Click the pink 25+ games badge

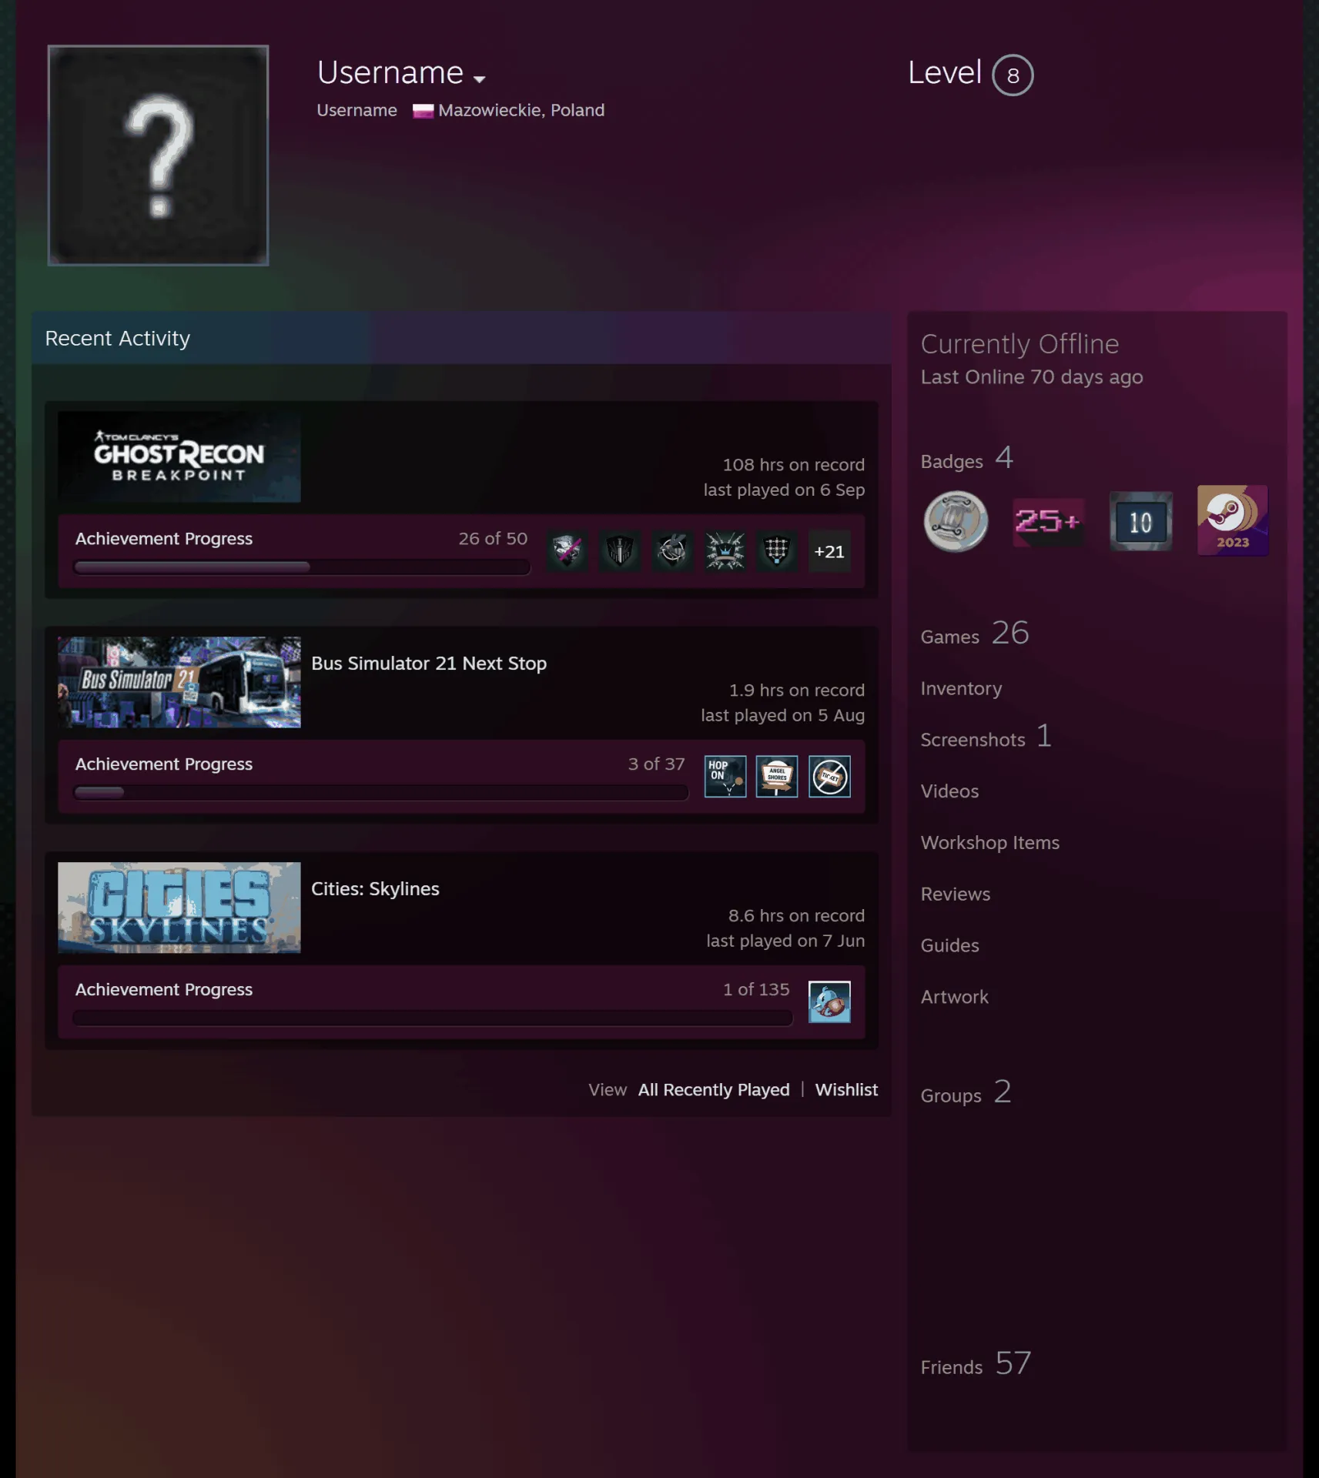(x=1048, y=521)
